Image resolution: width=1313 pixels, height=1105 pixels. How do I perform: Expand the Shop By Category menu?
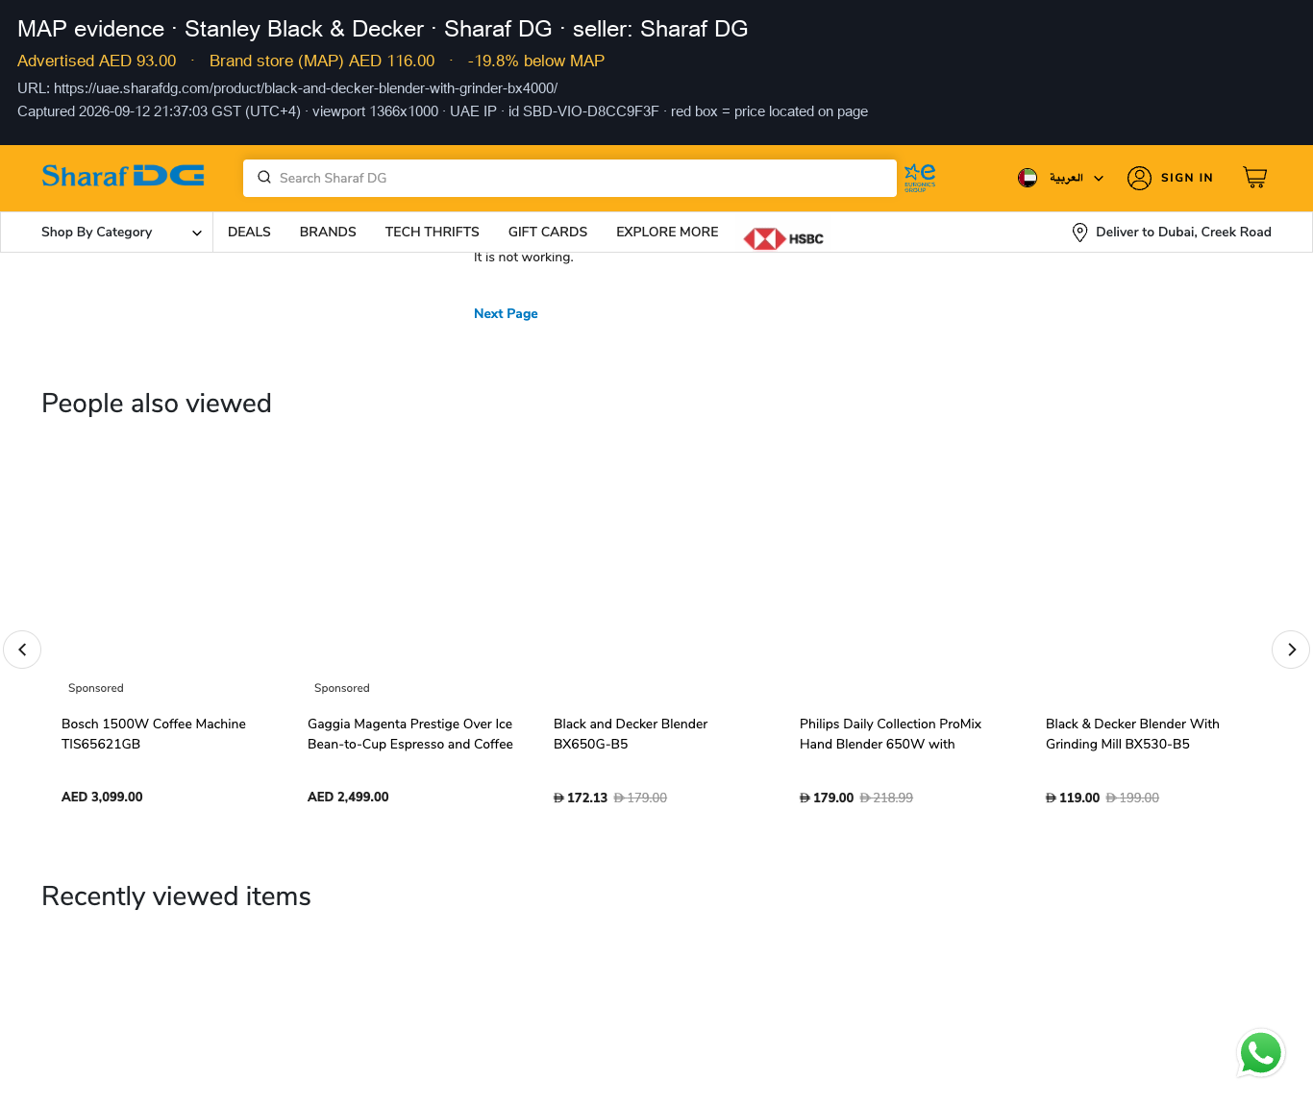point(121,233)
